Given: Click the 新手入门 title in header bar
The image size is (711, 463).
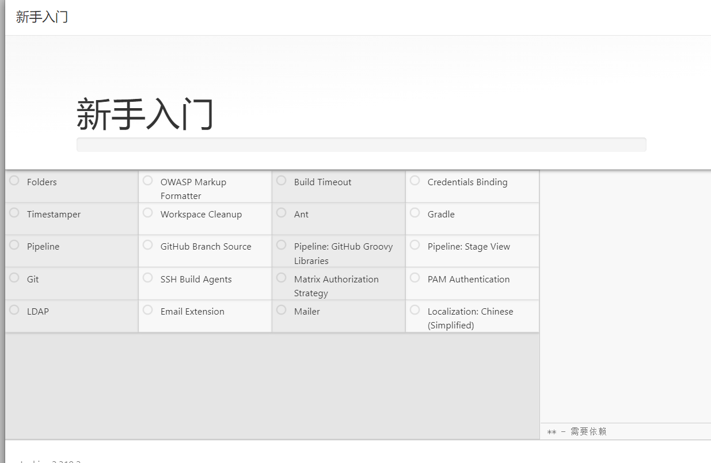Looking at the screenshot, I should [x=42, y=17].
